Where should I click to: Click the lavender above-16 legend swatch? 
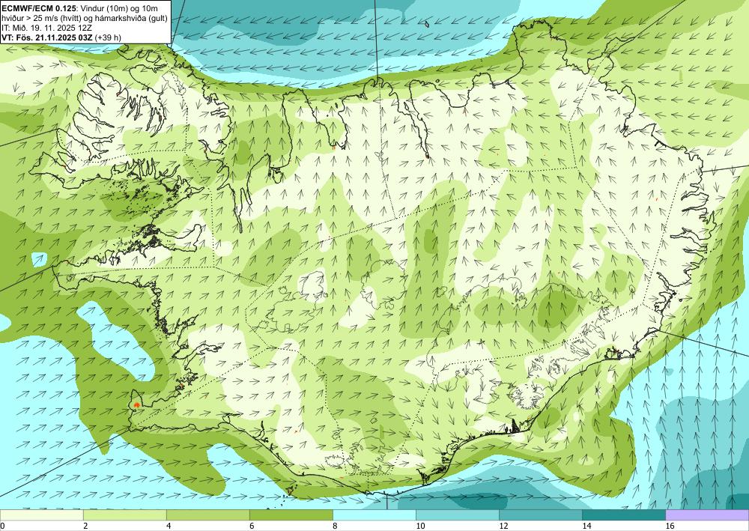click(x=707, y=515)
